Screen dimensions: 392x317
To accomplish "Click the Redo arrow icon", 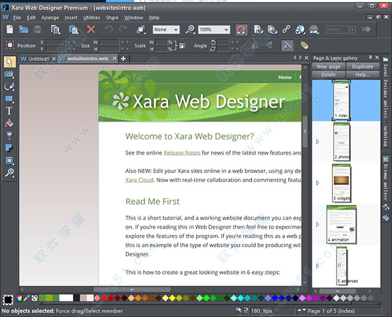I will coord(123,29).
